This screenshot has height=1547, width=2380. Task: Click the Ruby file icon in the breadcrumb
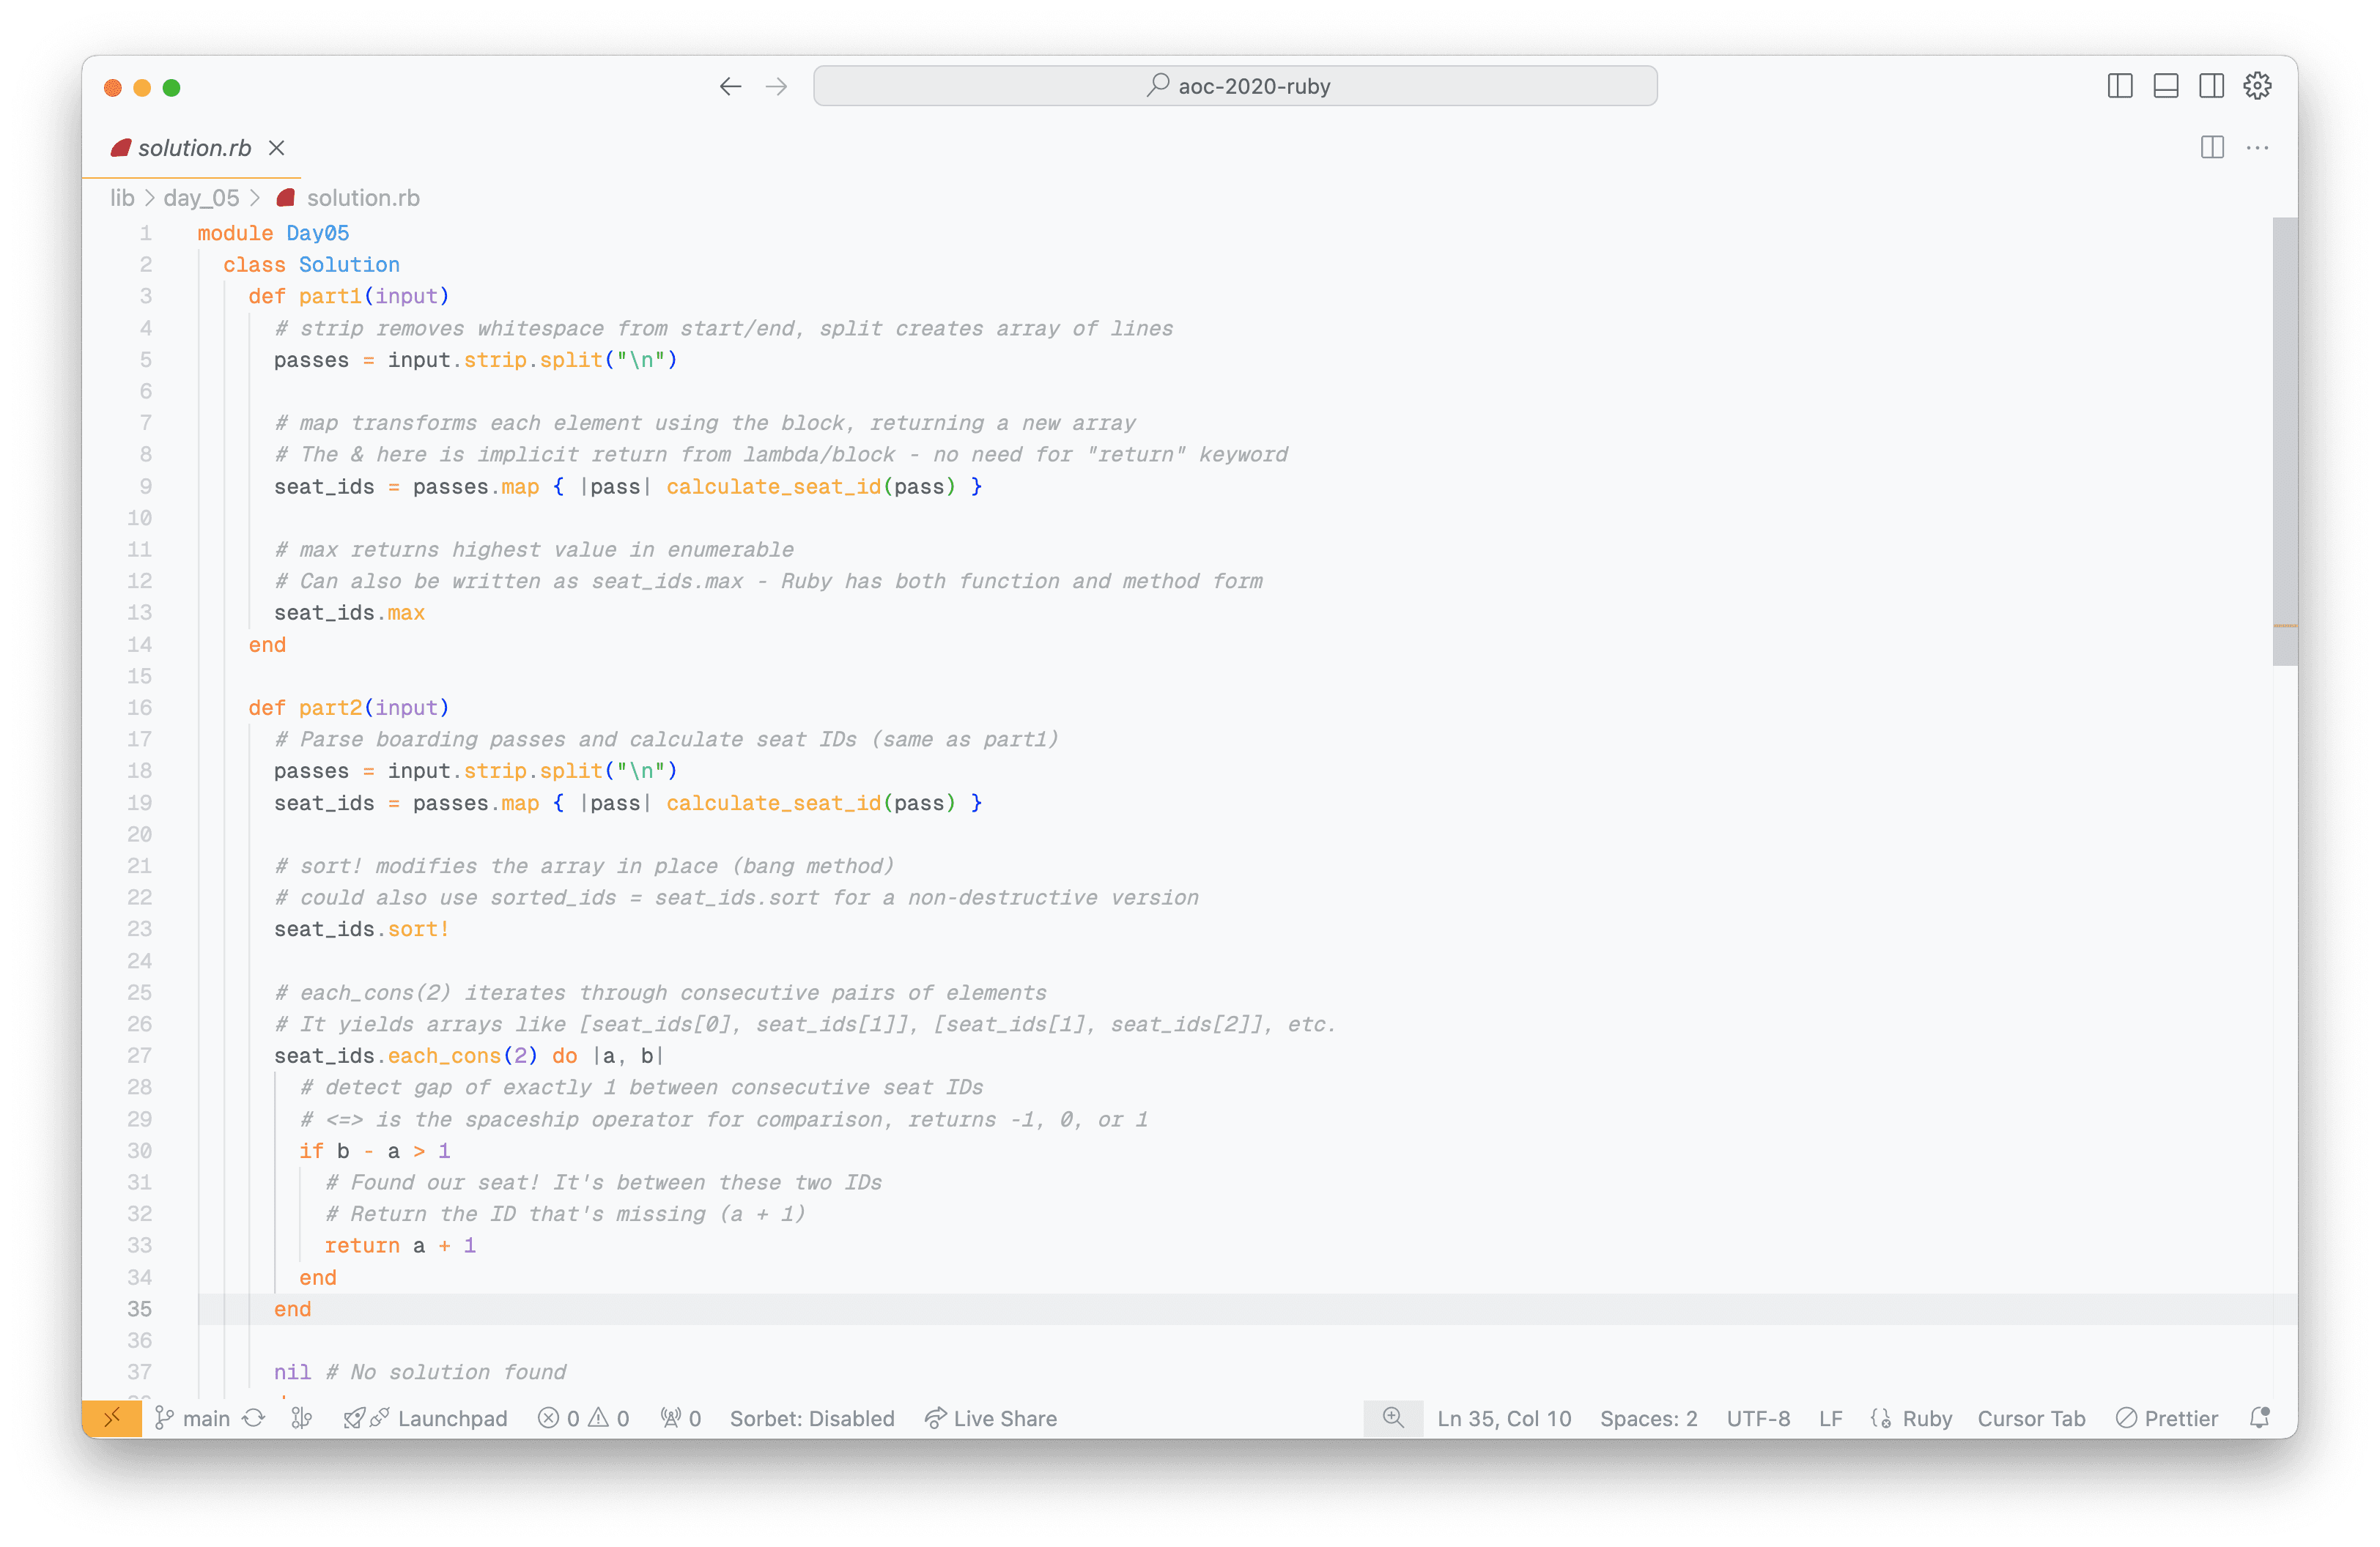coord(285,197)
